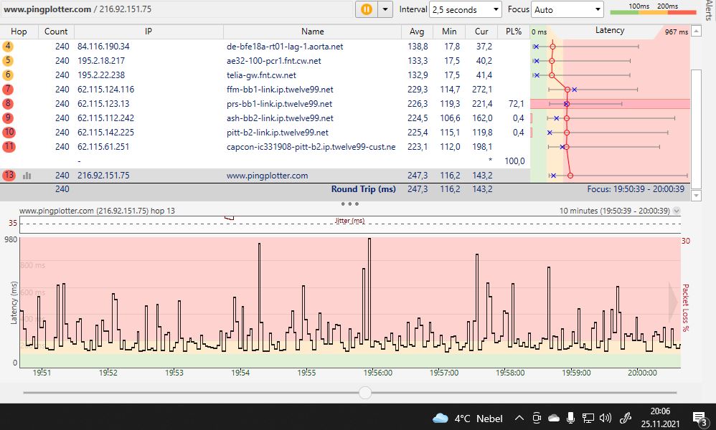716x430 pixels.
Task: Open the clock showing 20:06 25.11.2021
Action: [660, 417]
